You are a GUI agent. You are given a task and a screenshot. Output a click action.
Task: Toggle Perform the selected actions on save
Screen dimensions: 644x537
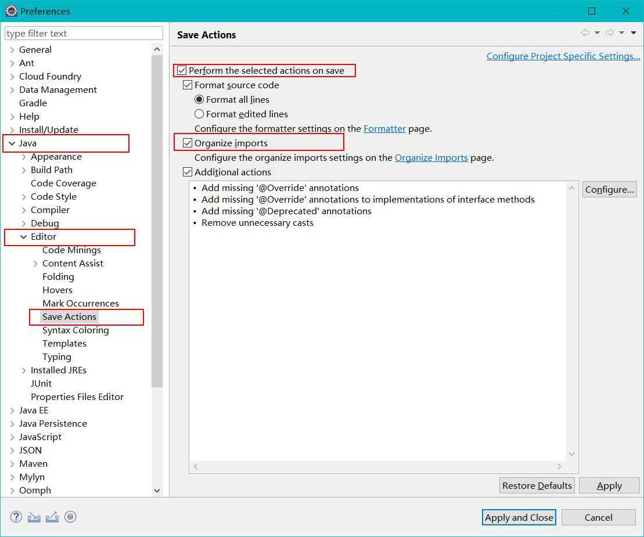tap(182, 71)
